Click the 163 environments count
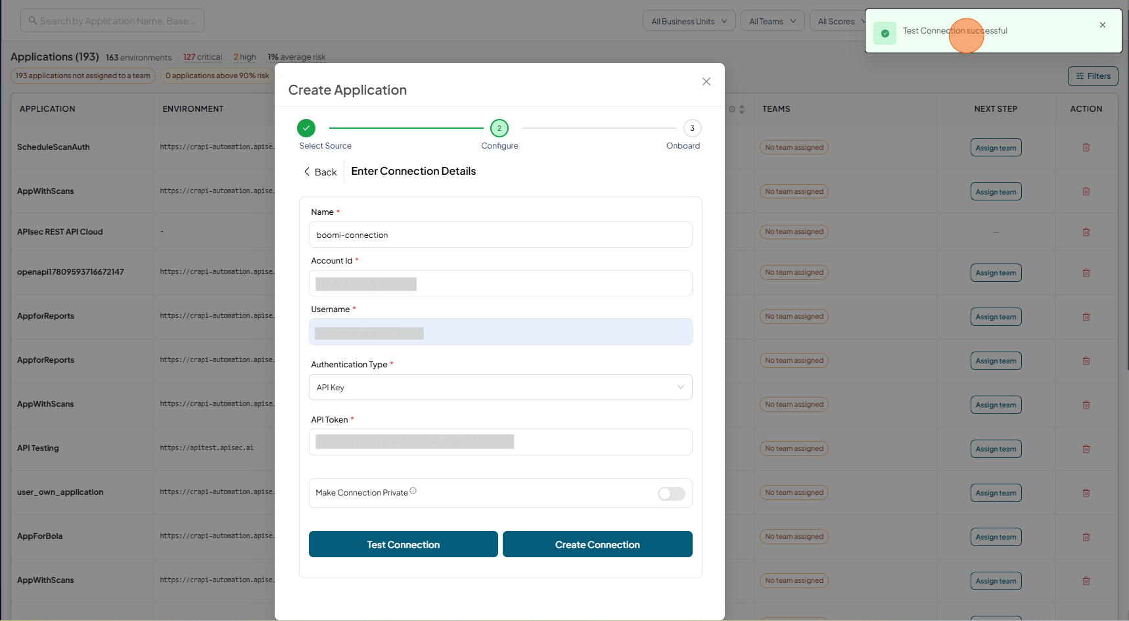Image resolution: width=1129 pixels, height=621 pixels. [x=139, y=58]
